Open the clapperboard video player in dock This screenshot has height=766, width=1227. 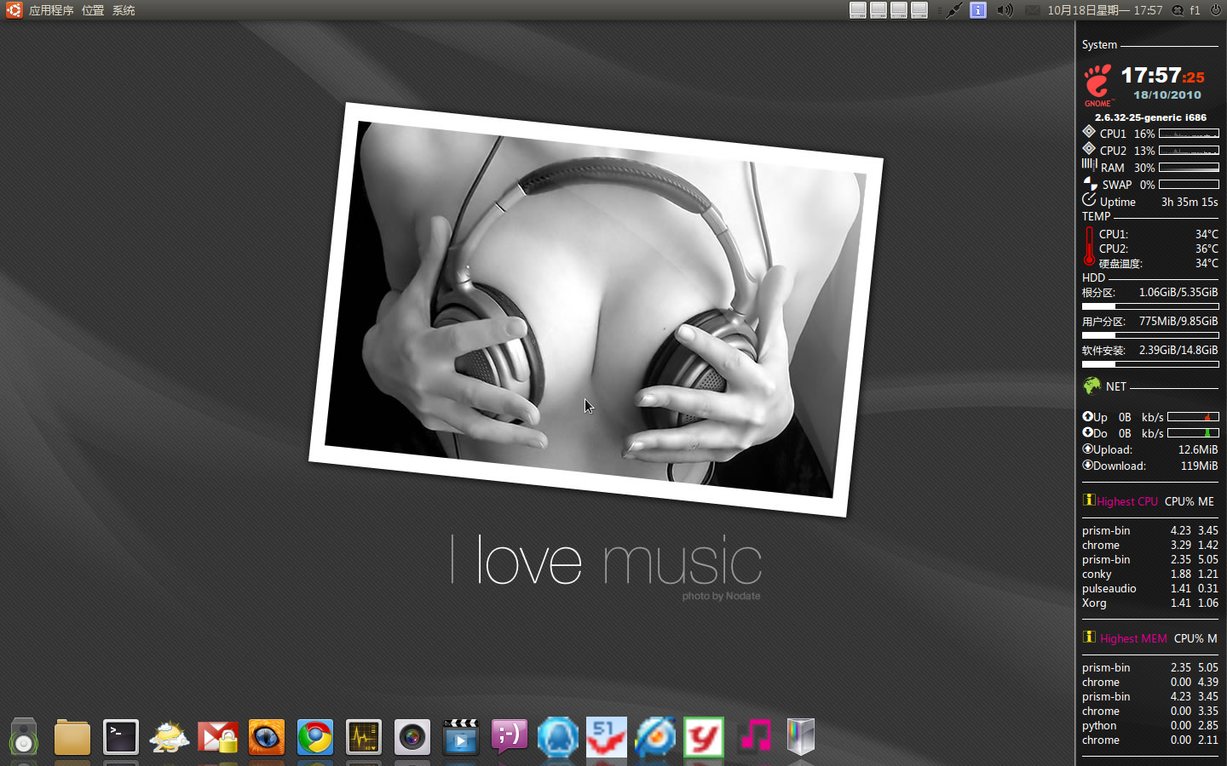461,737
